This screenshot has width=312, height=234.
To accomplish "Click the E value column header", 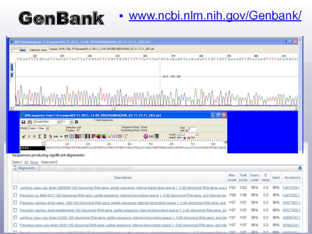I will [266, 177].
